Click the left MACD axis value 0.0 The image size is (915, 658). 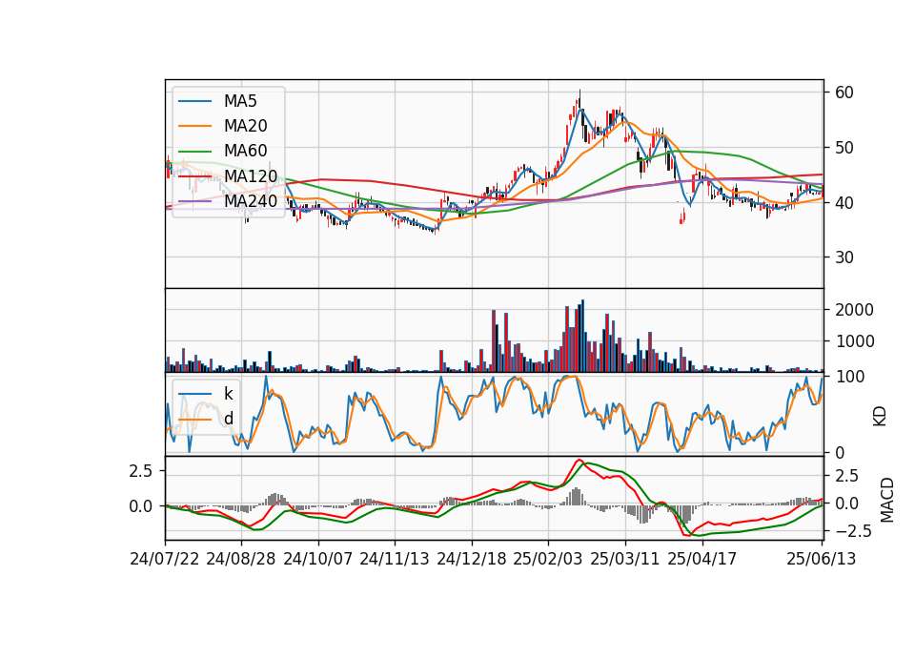coord(141,506)
